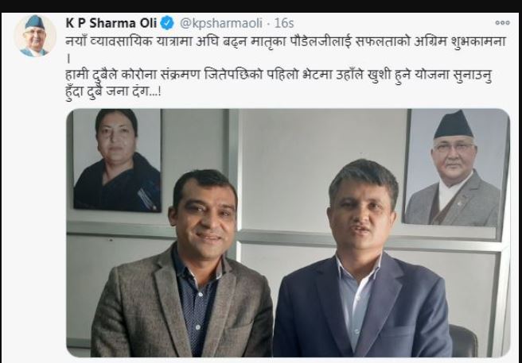Select the first line of Nepali tweet text
The height and width of the screenshot is (363, 522).
click(286, 42)
